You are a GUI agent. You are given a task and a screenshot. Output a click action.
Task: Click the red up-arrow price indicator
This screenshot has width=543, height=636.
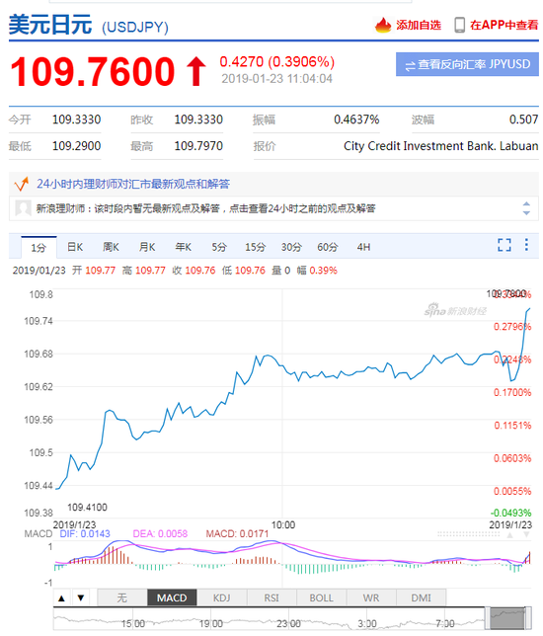pos(196,71)
